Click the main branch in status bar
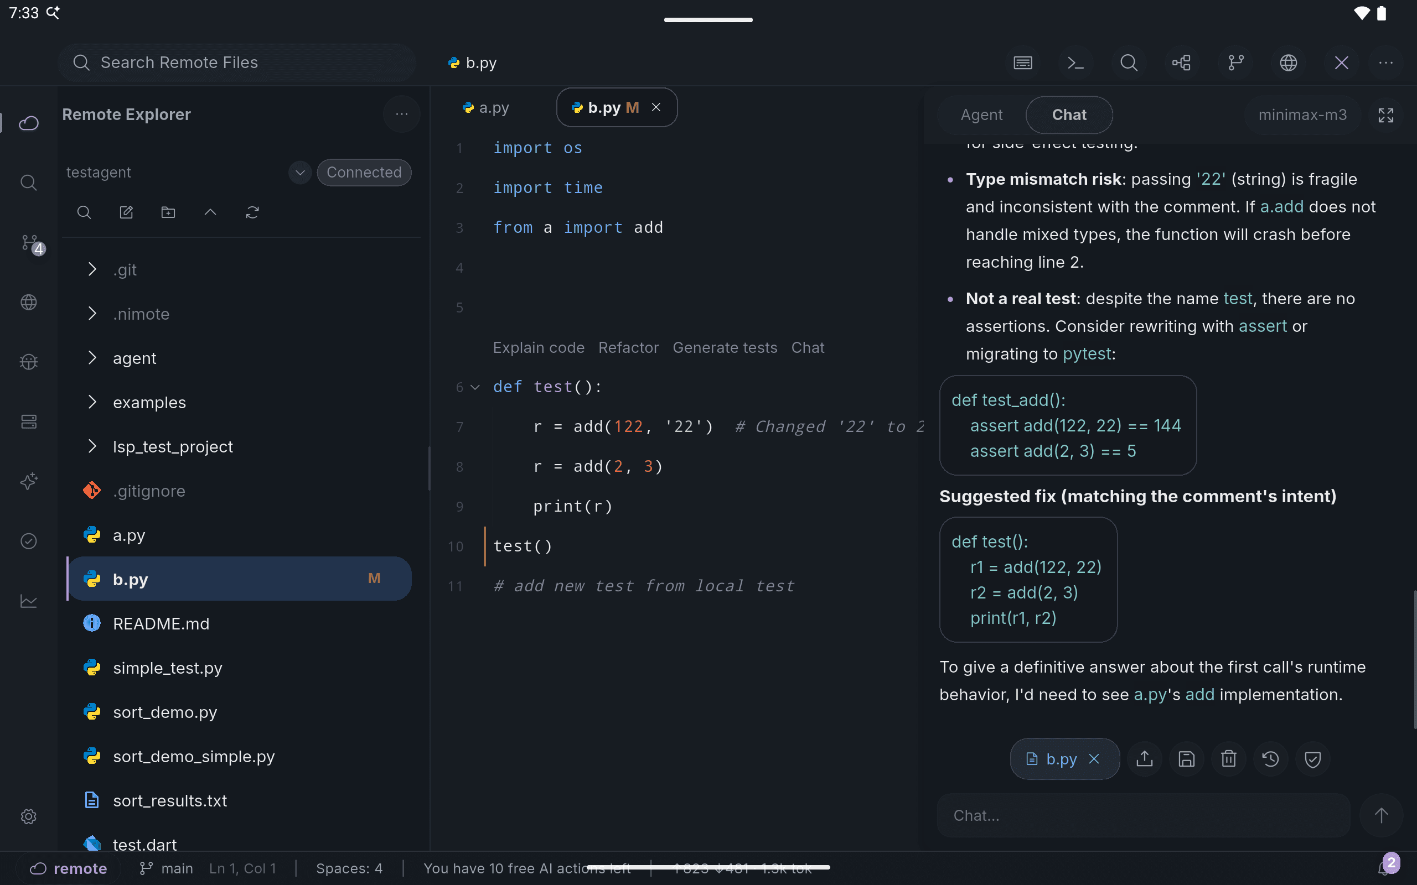This screenshot has width=1417, height=885. [166, 868]
